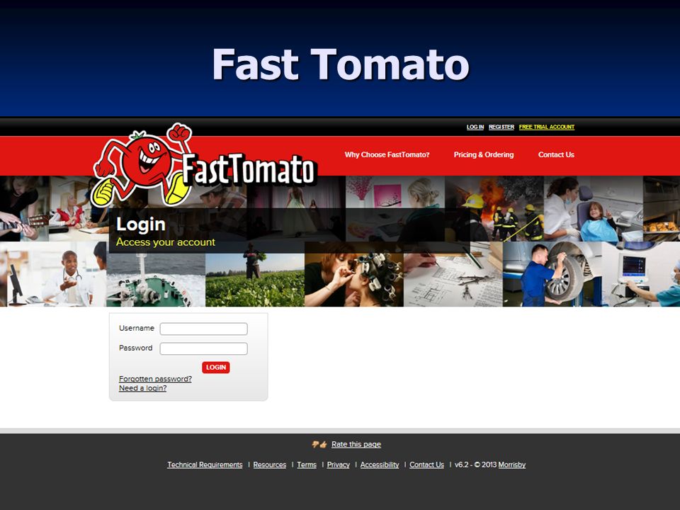This screenshot has height=510, width=680.
Task: Open the Need a login? link
Action: (142, 388)
